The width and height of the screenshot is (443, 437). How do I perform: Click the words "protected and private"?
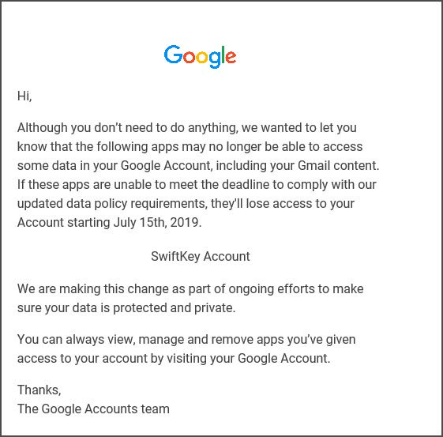[x=174, y=308]
